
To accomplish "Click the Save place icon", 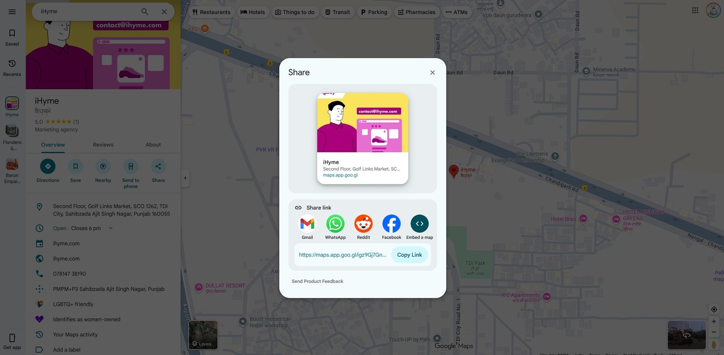I will pos(76,166).
